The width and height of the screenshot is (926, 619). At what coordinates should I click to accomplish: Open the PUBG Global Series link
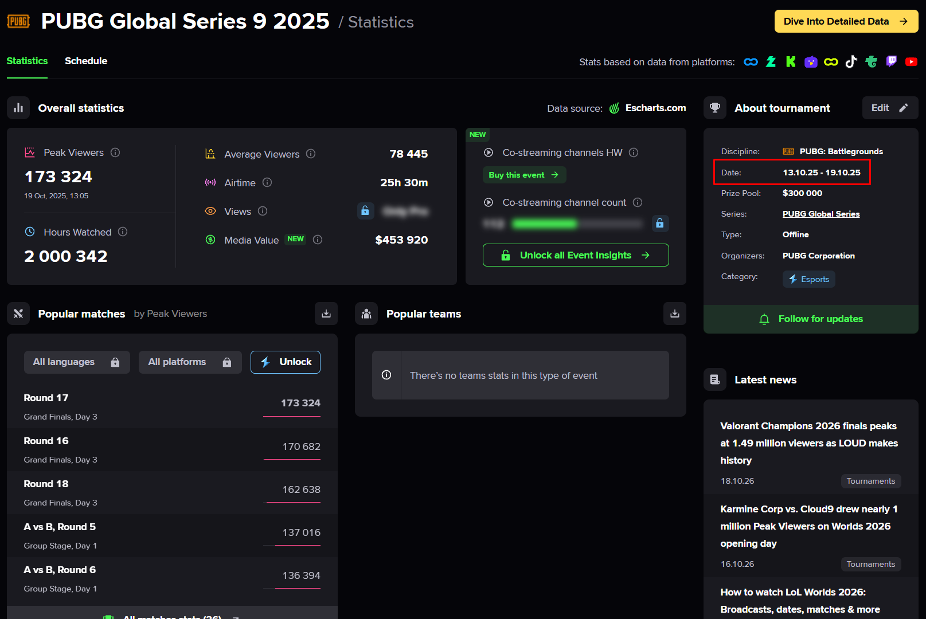coord(821,214)
